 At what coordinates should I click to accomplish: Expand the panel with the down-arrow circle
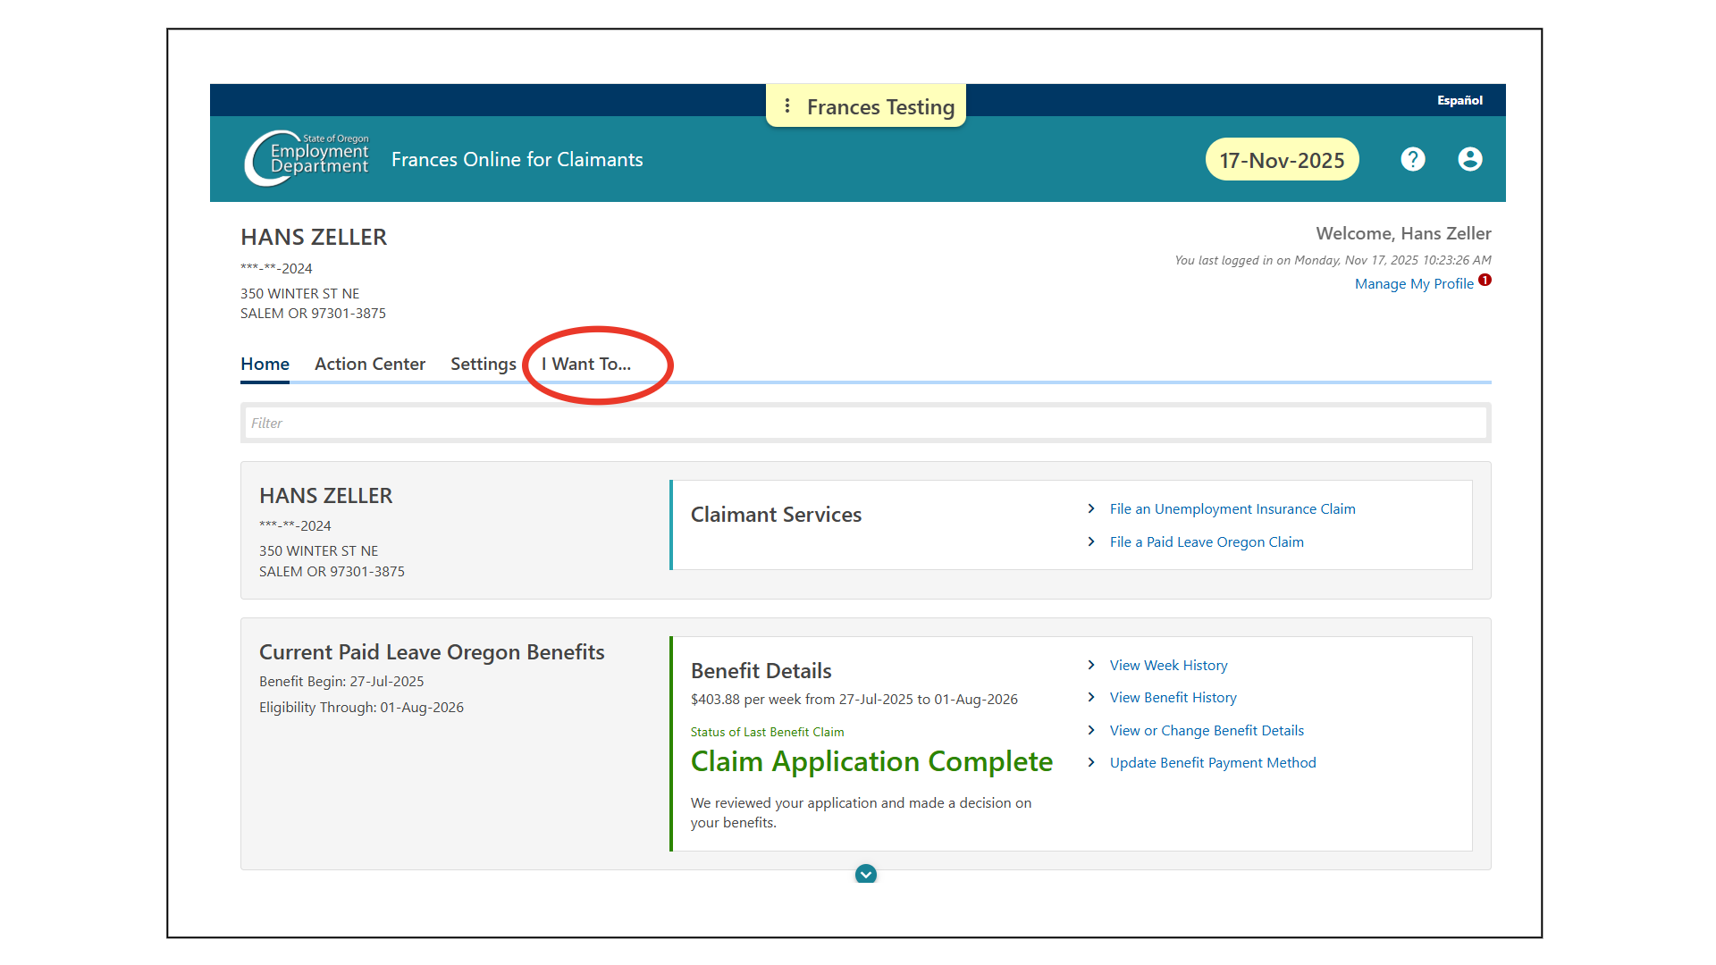point(865,874)
